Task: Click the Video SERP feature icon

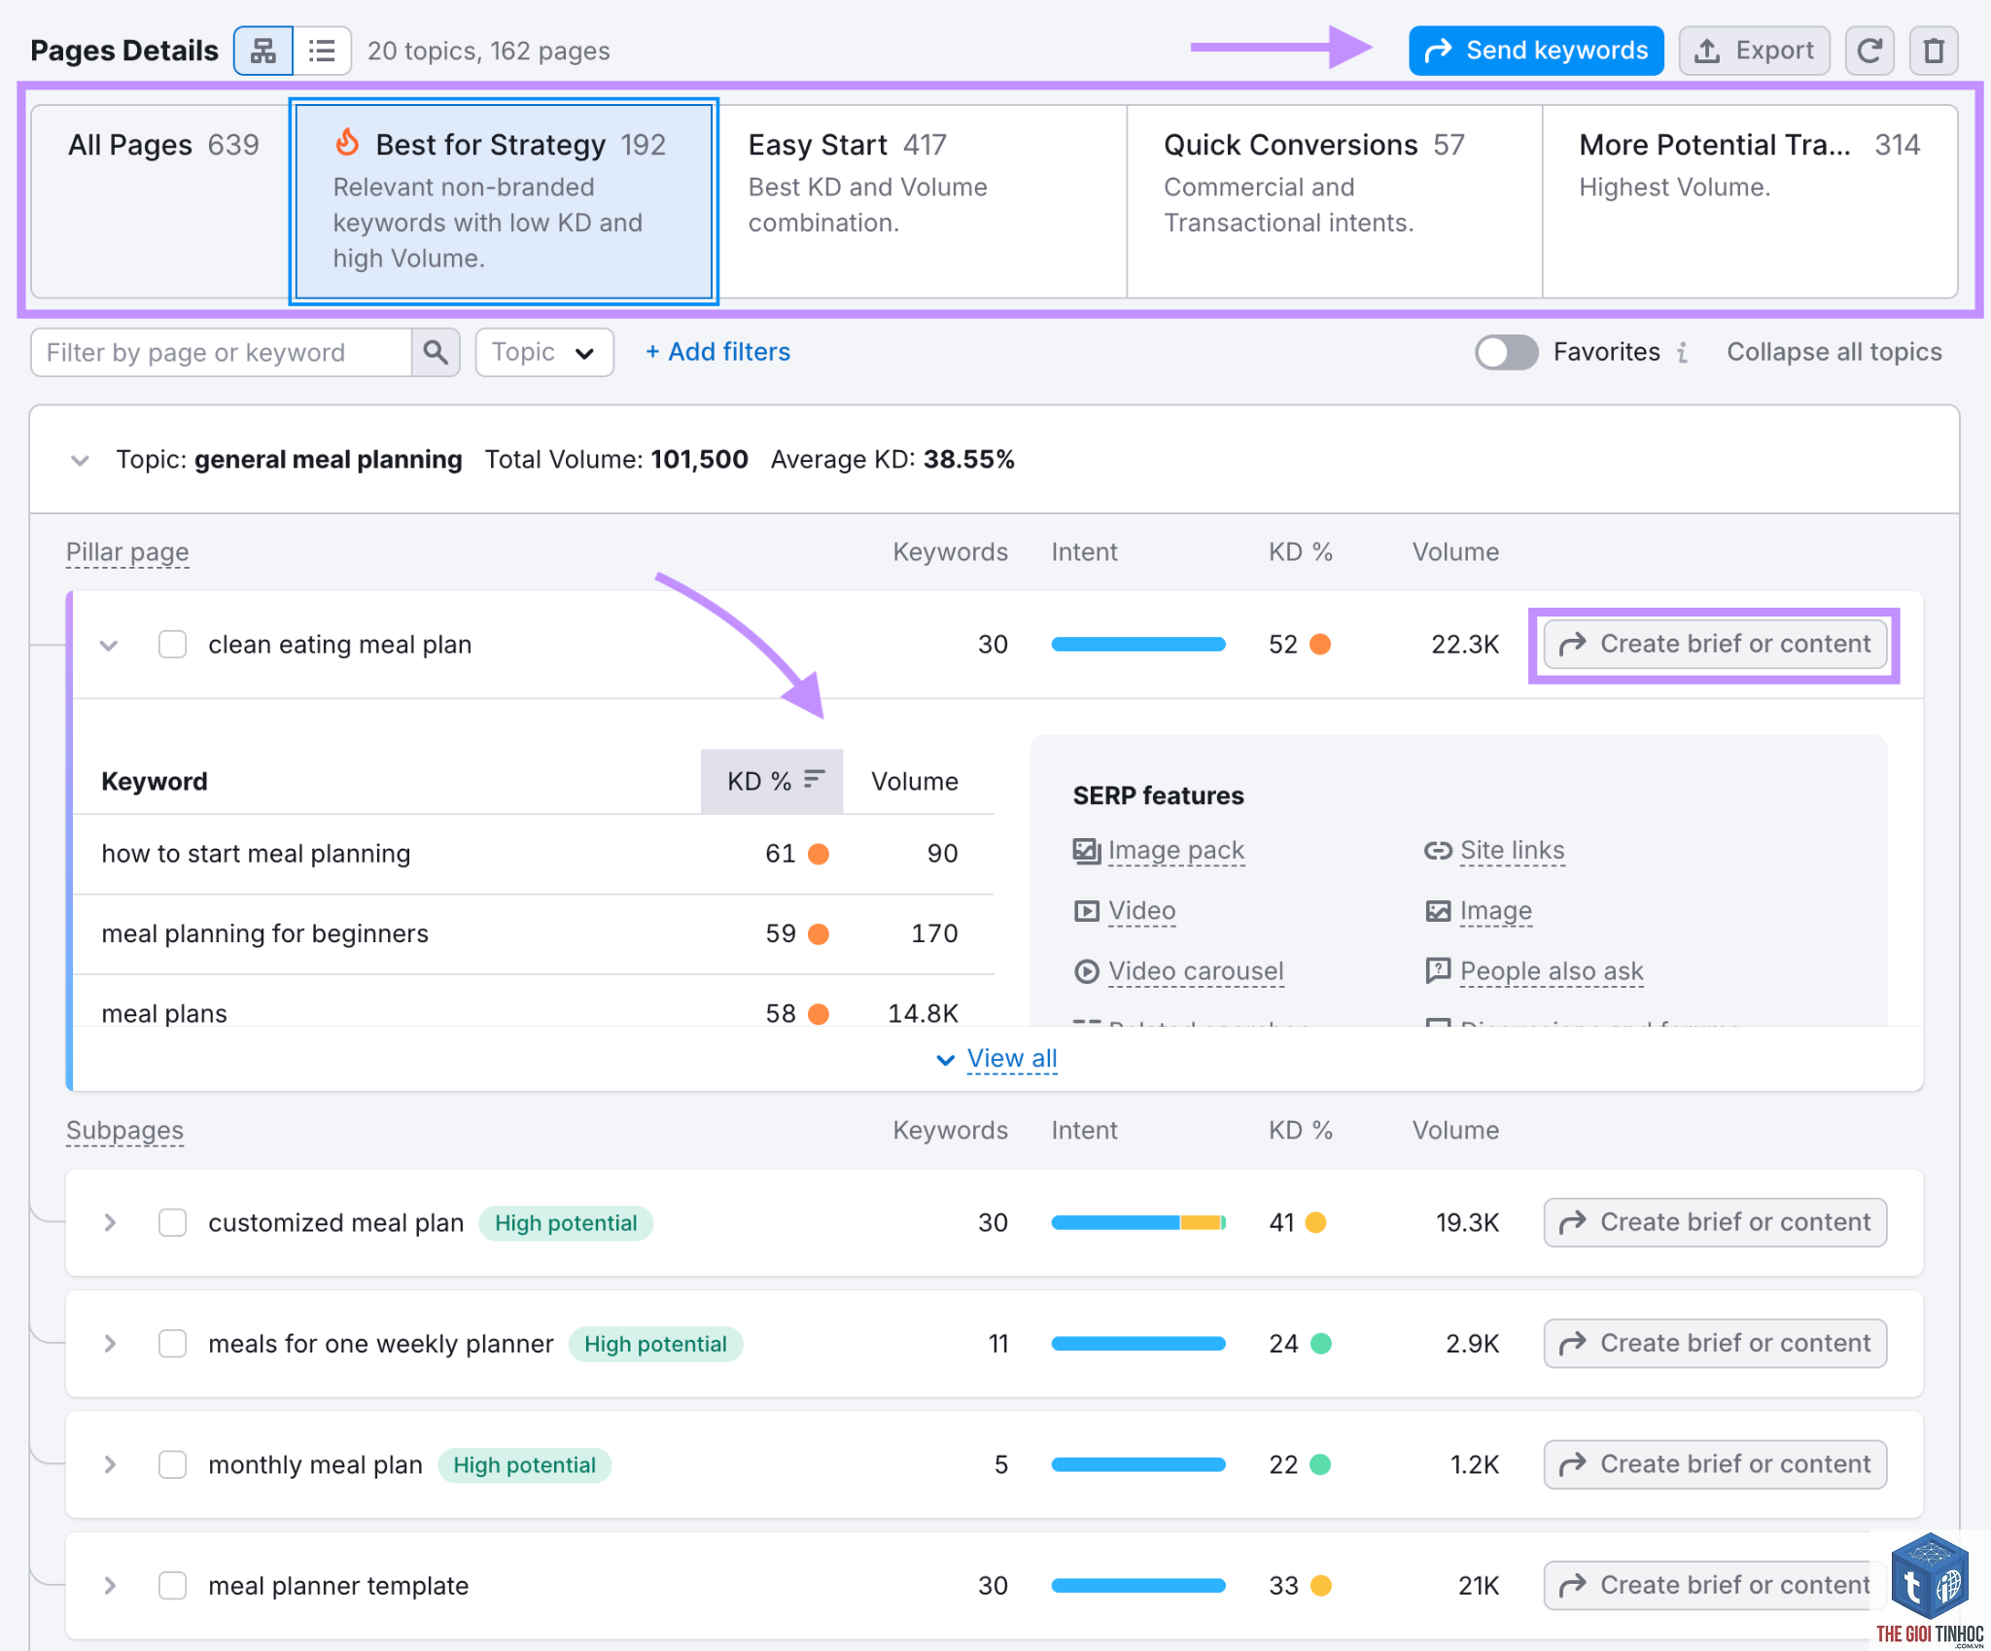Action: point(1086,911)
